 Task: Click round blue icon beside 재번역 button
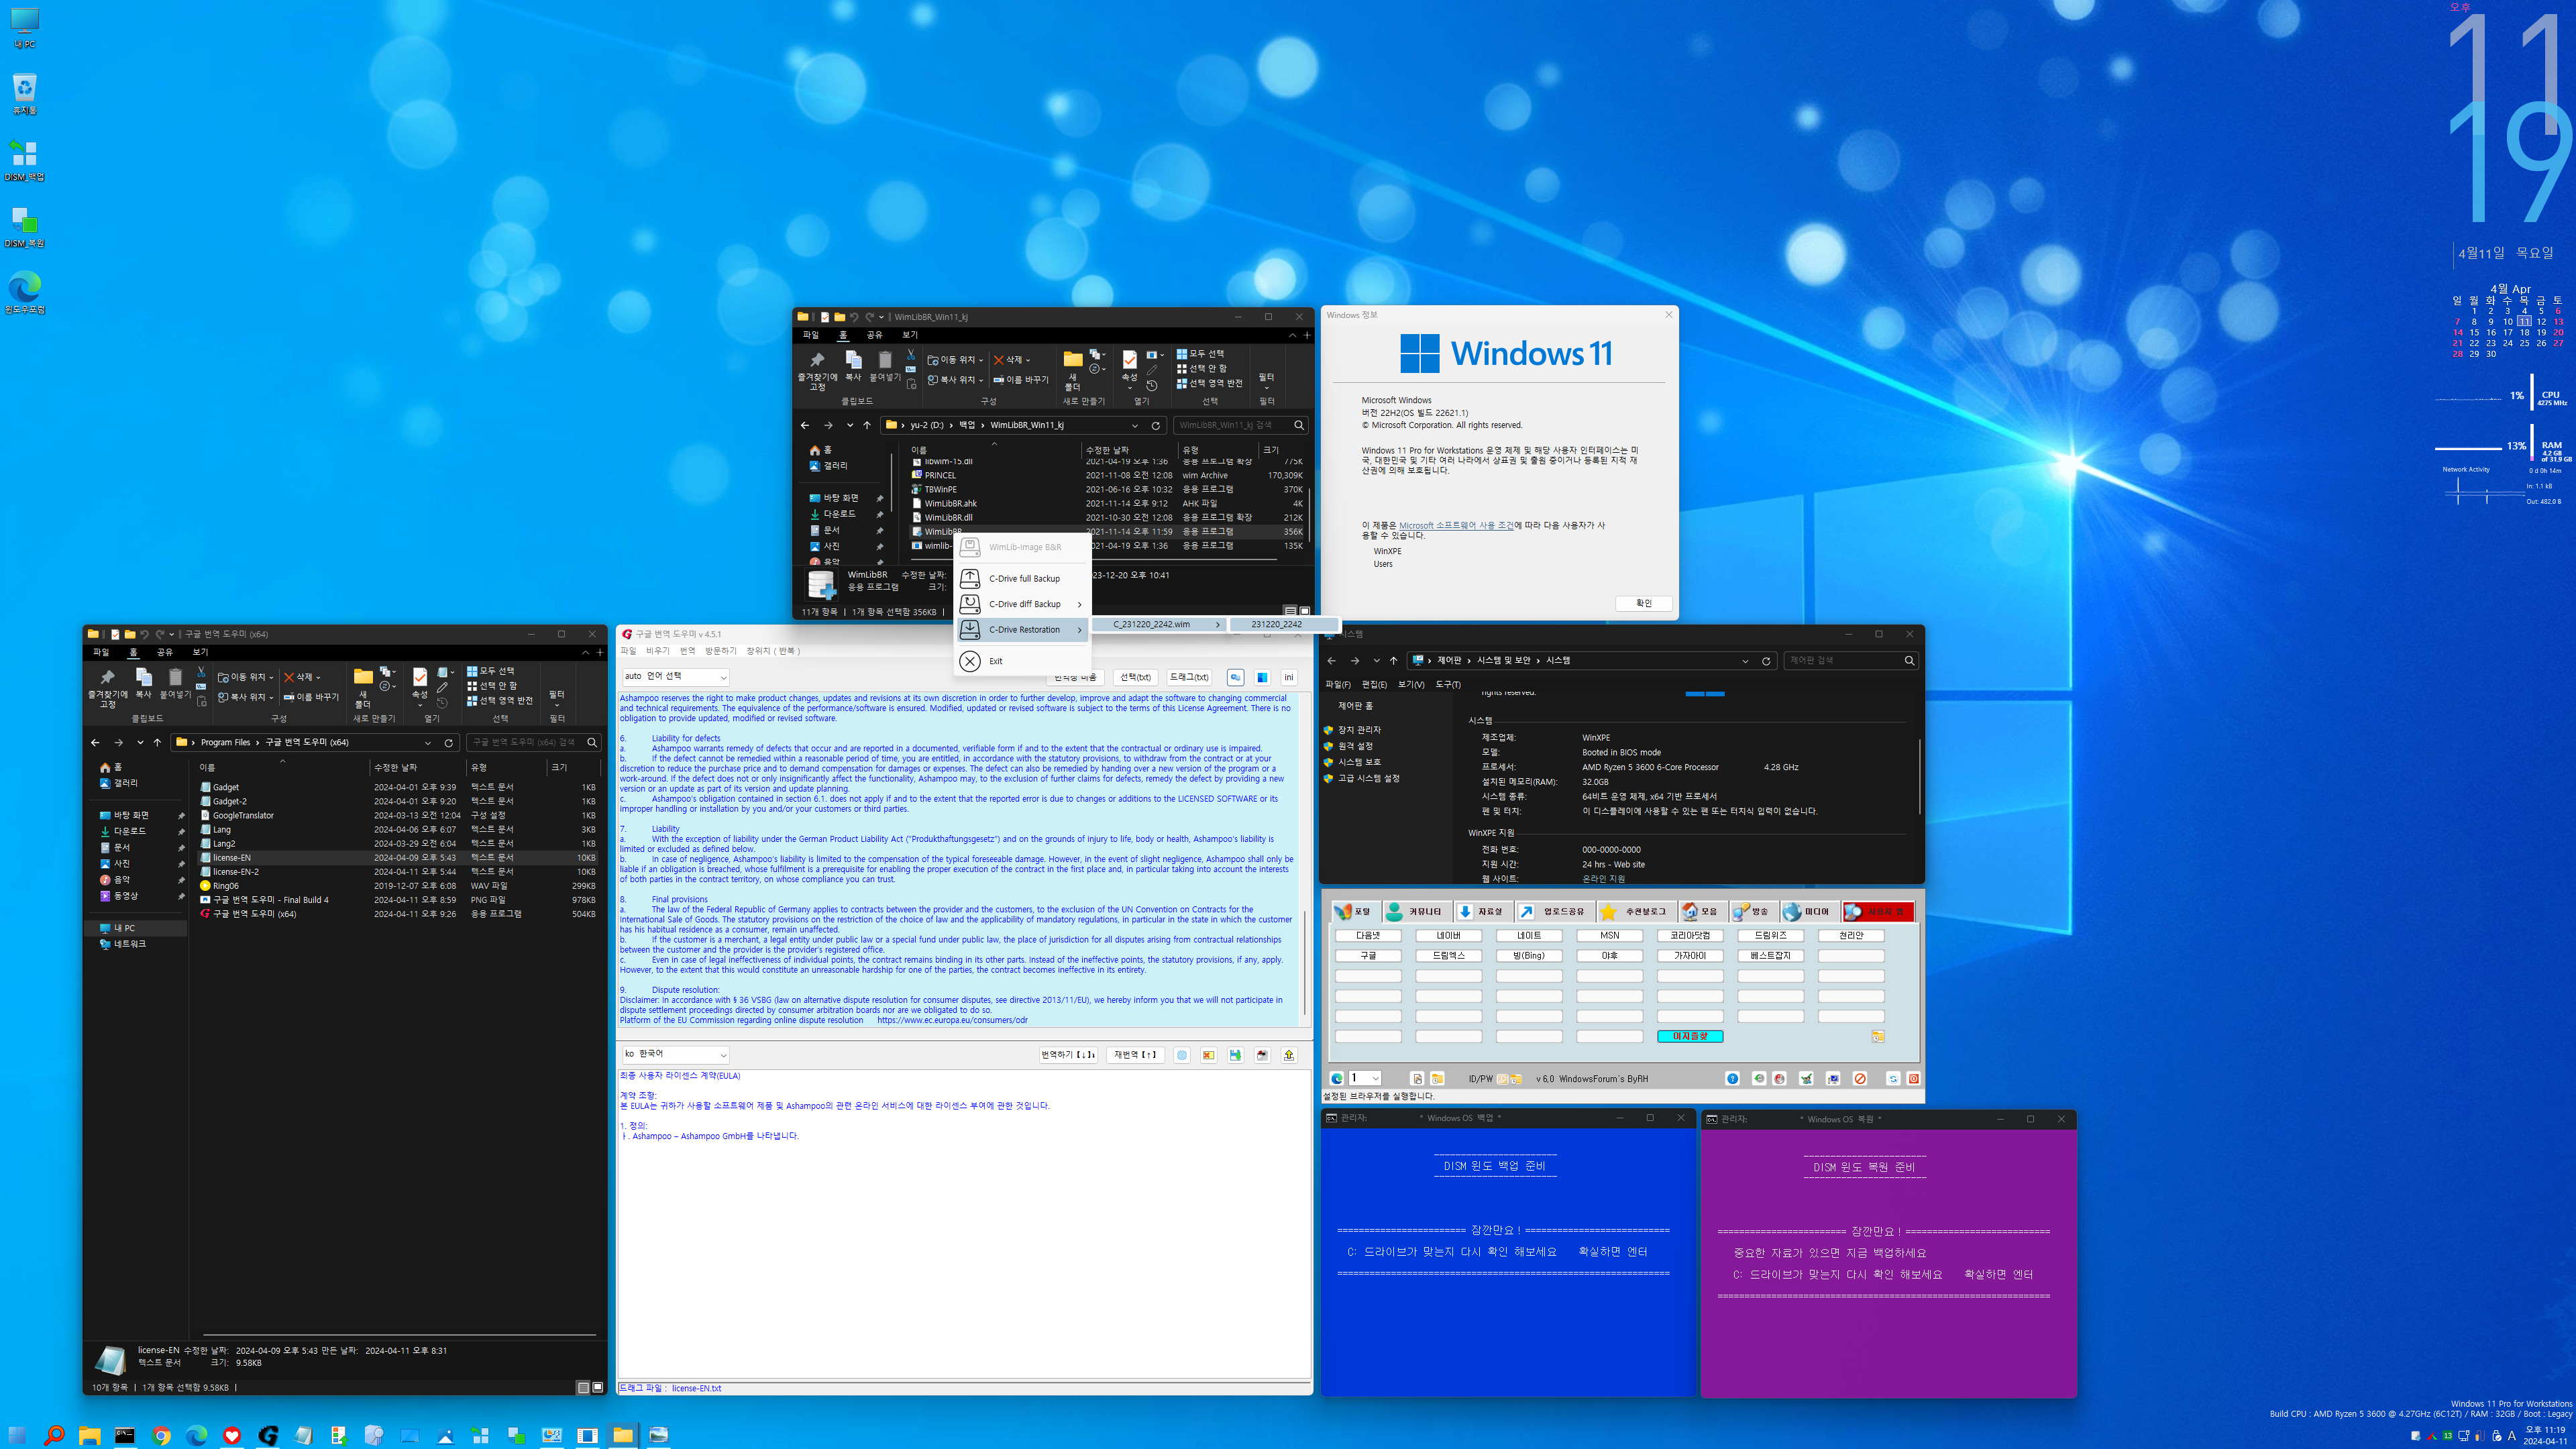pos(1182,1055)
